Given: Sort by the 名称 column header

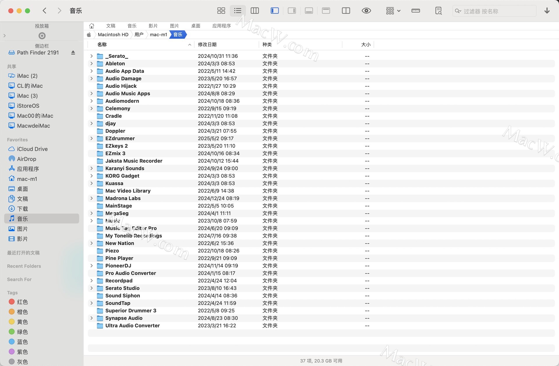Looking at the screenshot, I should pyautogui.click(x=102, y=44).
